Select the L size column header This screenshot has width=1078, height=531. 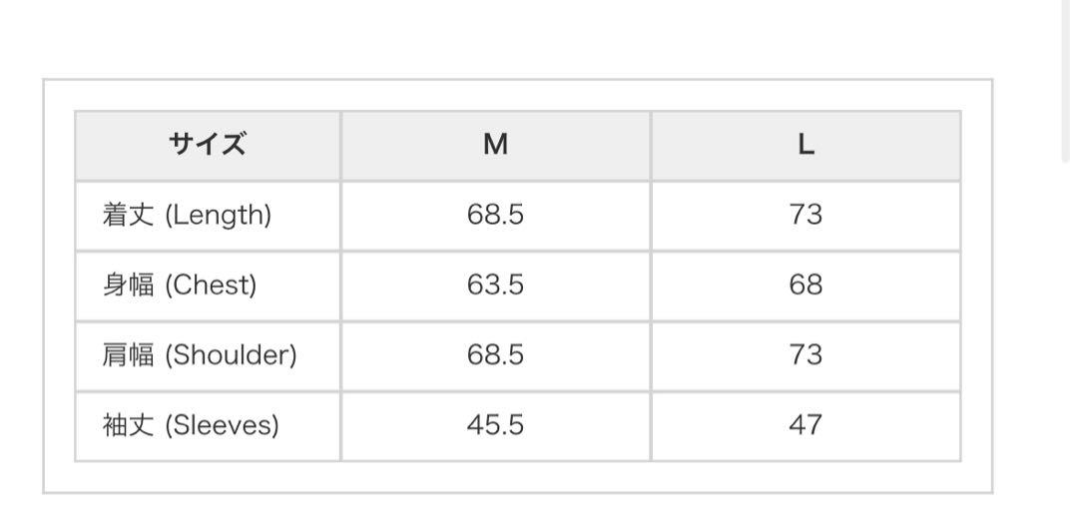click(806, 146)
